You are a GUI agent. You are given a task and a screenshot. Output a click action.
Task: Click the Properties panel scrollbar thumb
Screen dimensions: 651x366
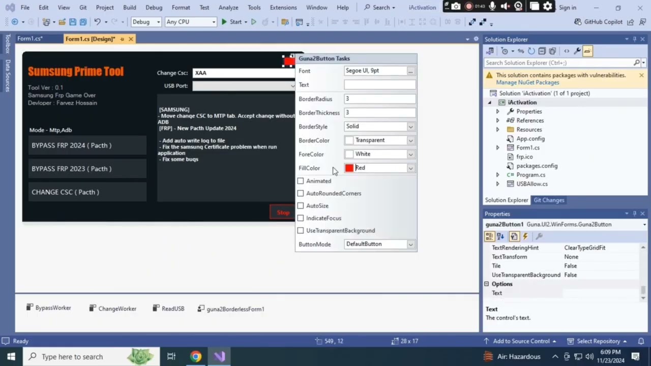643,290
